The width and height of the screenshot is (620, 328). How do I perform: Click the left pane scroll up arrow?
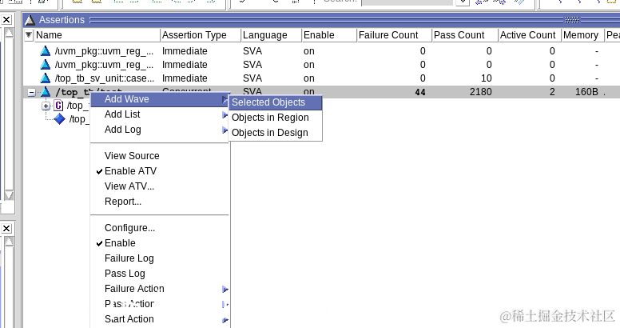click(x=9, y=33)
